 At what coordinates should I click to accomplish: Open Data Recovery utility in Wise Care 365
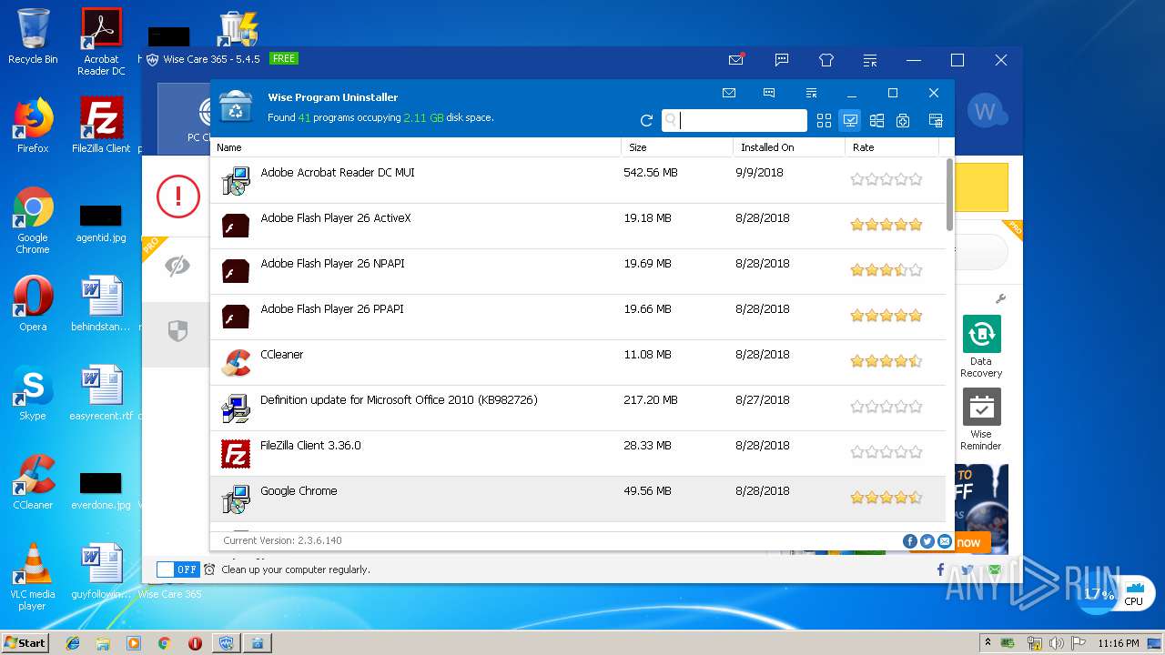[981, 347]
